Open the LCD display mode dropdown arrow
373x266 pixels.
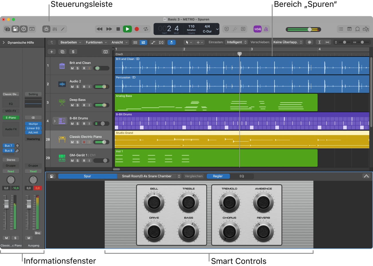pyautogui.click(x=217, y=29)
